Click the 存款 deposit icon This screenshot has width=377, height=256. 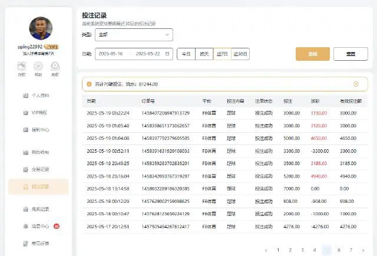point(22,68)
